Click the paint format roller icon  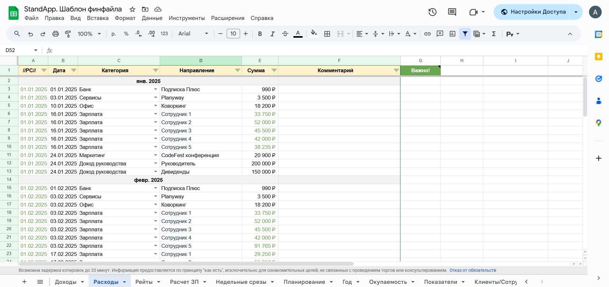pos(68,34)
